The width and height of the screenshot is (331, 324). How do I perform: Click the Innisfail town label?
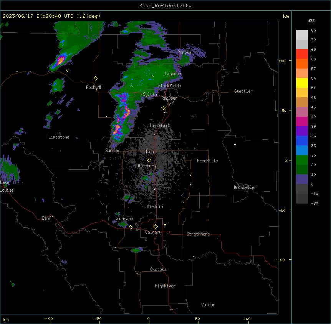(160, 125)
